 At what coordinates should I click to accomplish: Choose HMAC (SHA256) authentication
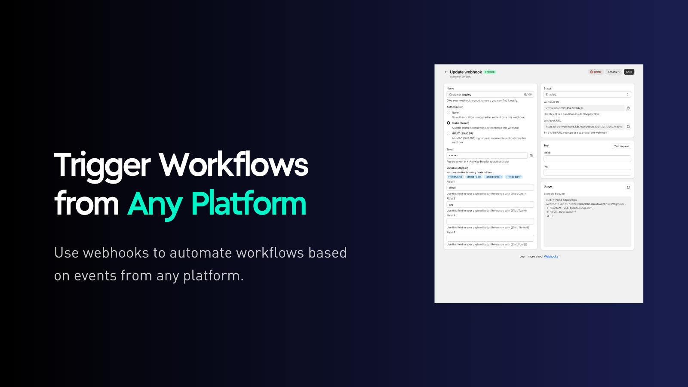[x=448, y=133]
